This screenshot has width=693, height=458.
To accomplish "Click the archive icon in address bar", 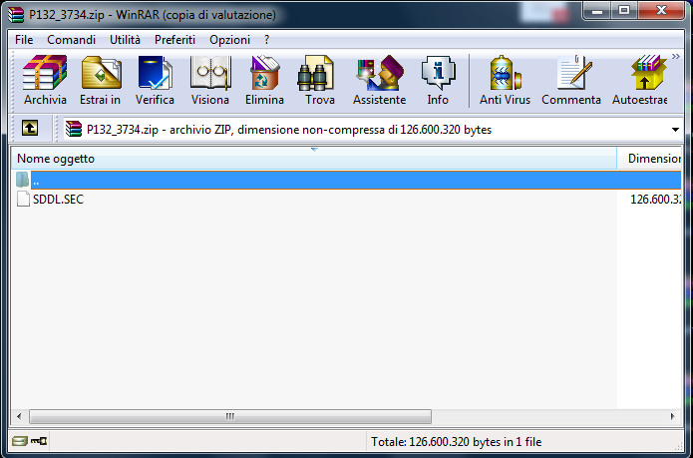I will pyautogui.click(x=74, y=129).
